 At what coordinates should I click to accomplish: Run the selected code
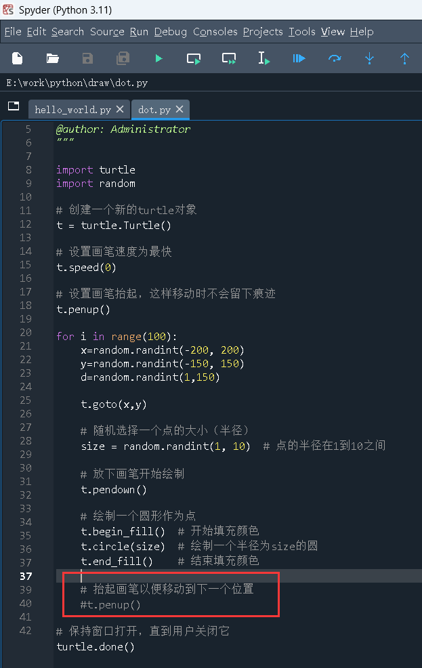pos(263,58)
